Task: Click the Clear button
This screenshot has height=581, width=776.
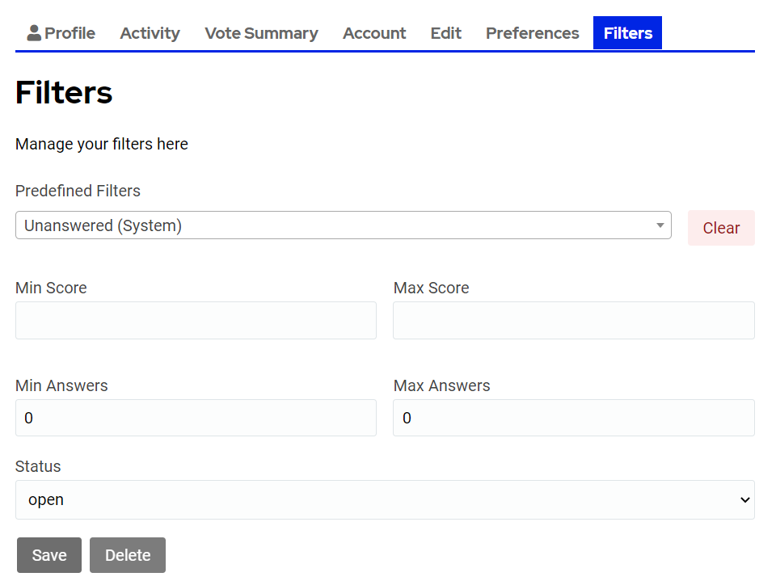Action: point(721,228)
